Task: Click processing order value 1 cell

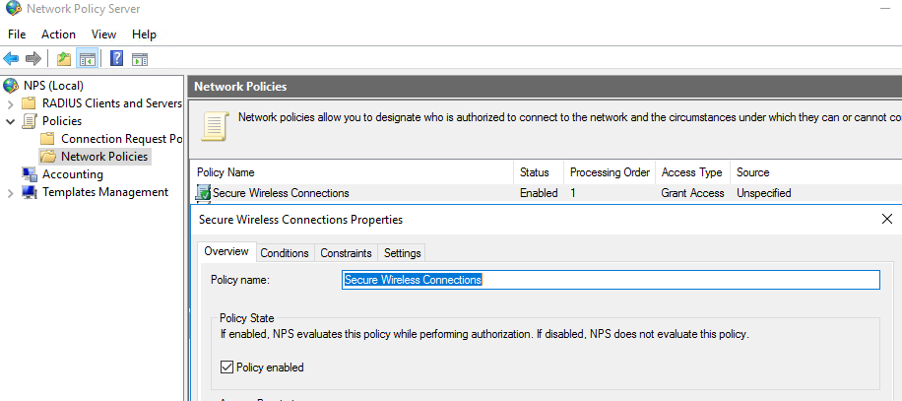Action: 573,193
